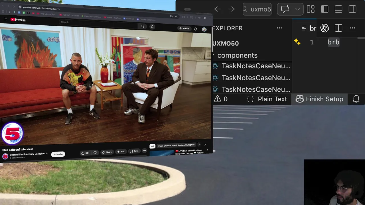Click the Channel 5 avatar beside the channel name
The image size is (365, 205).
(5, 156)
